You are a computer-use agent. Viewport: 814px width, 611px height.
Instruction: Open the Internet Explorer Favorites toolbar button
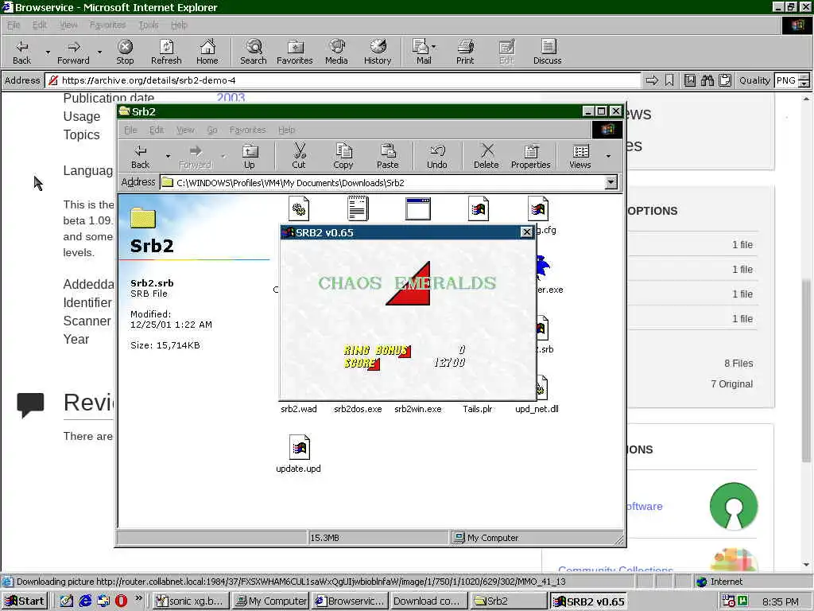tap(295, 52)
